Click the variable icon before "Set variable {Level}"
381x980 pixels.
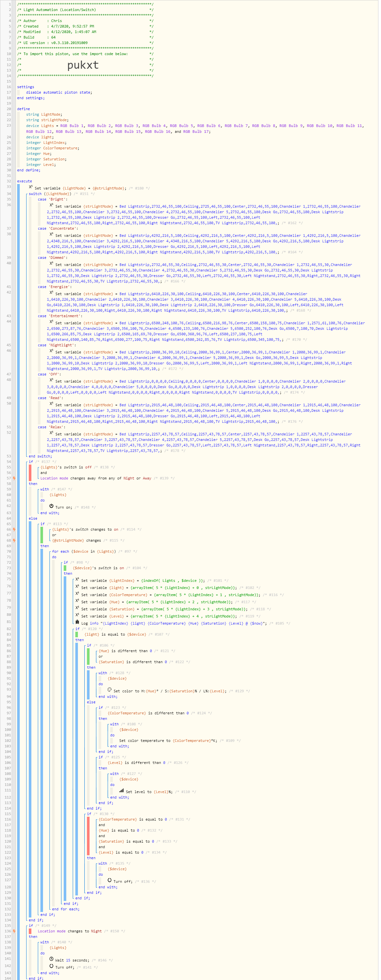click(77, 615)
